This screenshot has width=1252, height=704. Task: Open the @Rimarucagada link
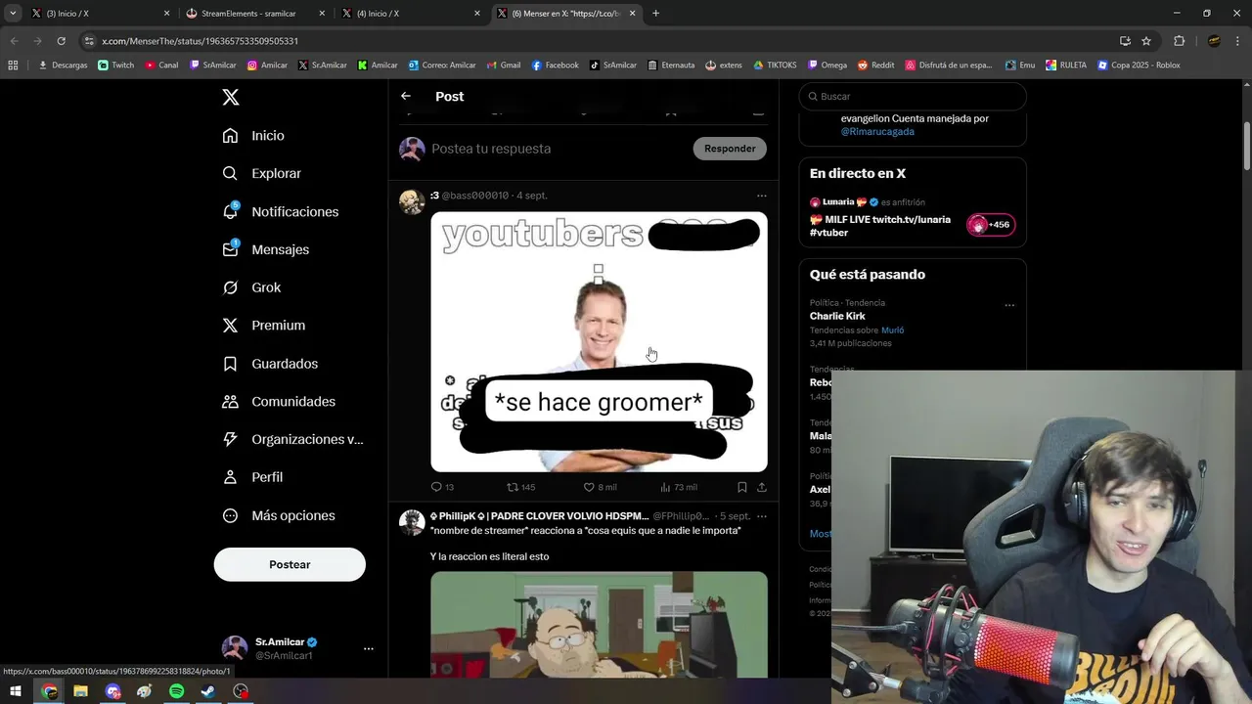[x=877, y=132]
